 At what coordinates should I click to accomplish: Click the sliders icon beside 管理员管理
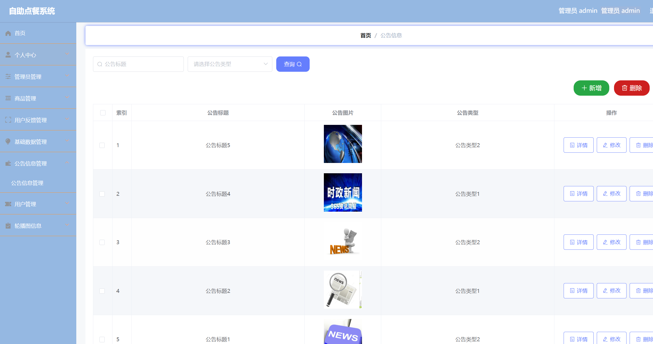pyautogui.click(x=8, y=76)
